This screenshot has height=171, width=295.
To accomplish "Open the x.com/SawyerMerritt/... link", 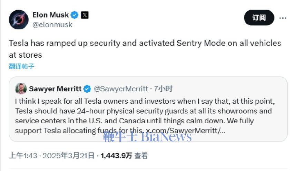I will pyautogui.click(x=186, y=130).
